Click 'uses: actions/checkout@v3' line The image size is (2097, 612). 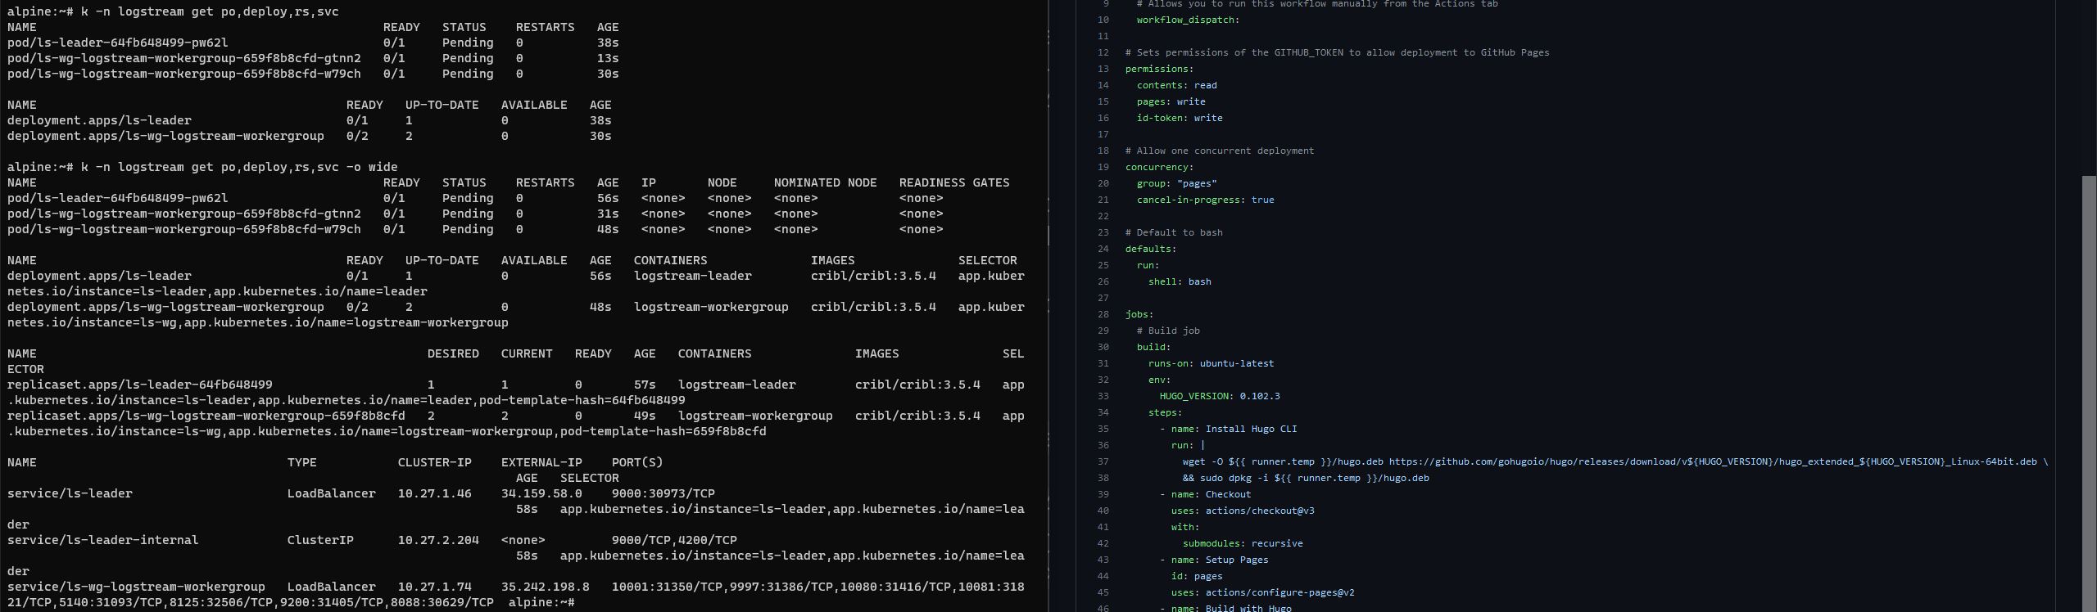[x=1243, y=511]
